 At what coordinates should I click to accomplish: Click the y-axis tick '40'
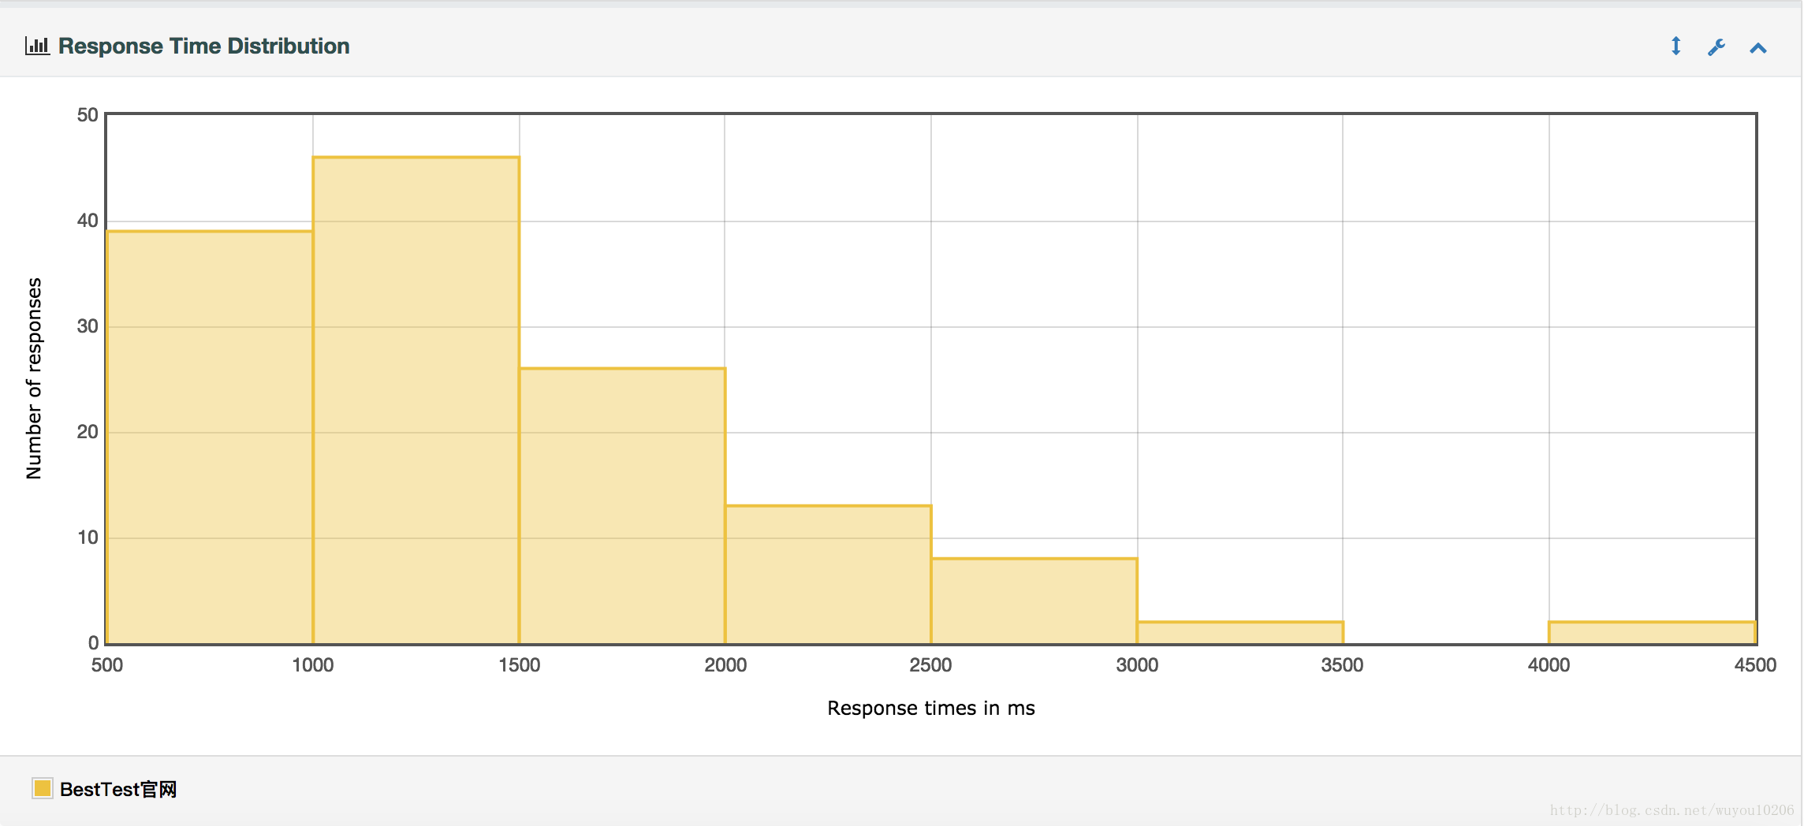[x=88, y=221]
